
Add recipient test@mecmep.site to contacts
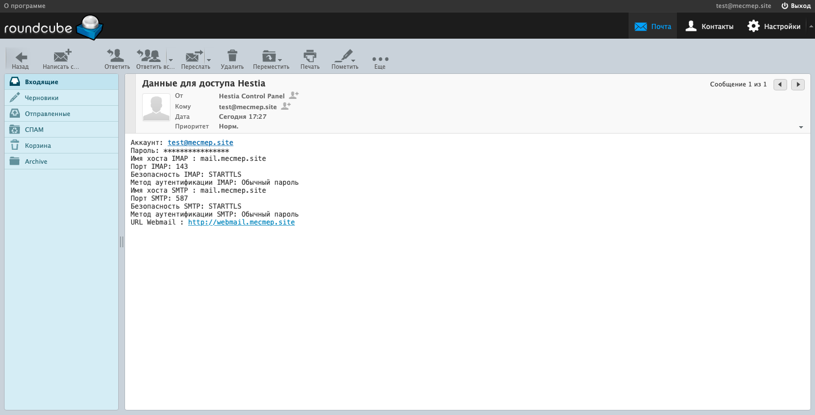(x=286, y=106)
